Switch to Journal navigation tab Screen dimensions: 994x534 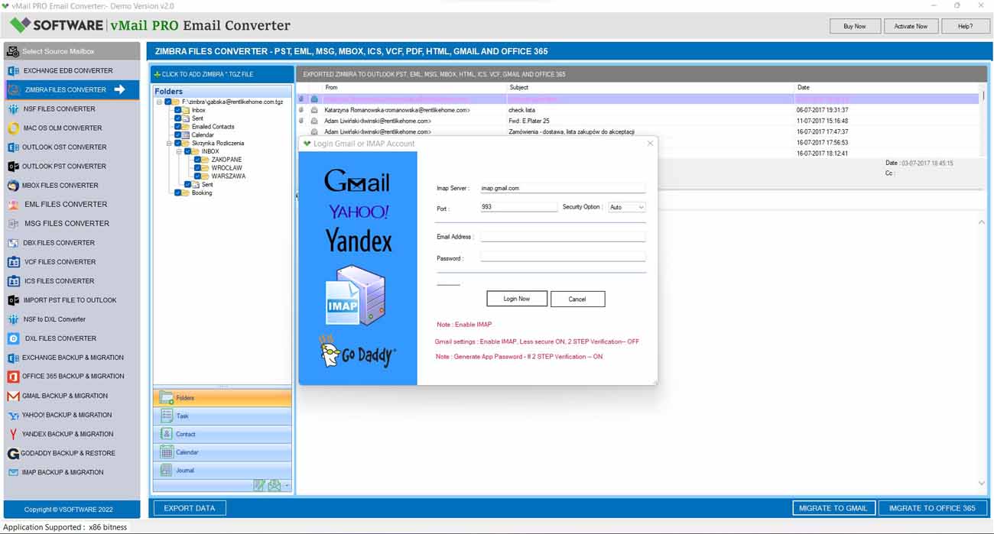(x=223, y=471)
